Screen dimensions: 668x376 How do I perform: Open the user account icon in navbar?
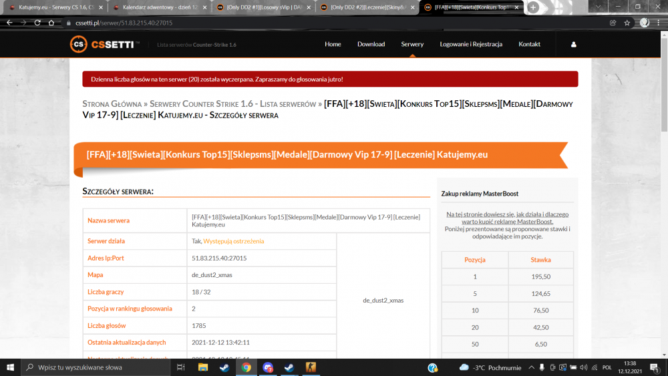coord(573,44)
